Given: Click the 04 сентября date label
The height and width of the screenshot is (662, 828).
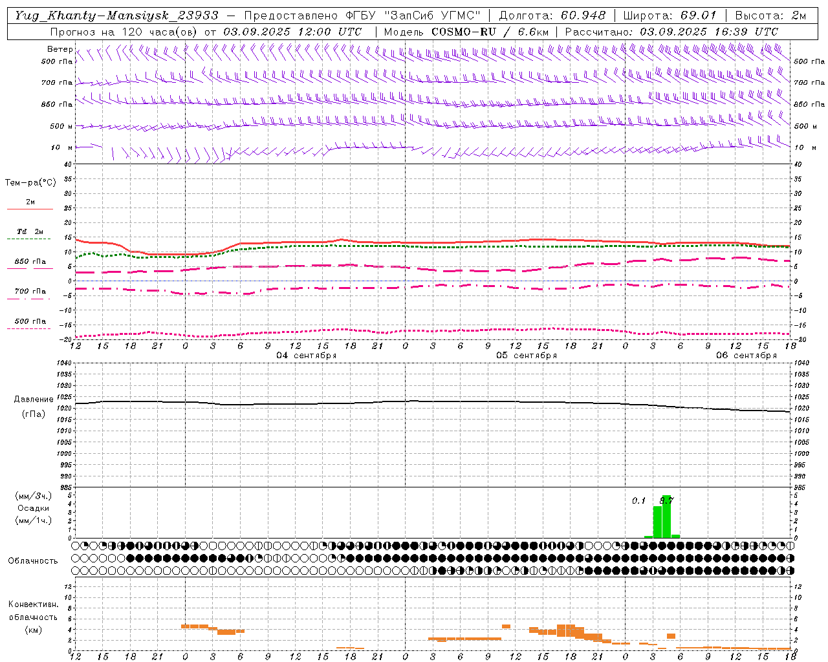Looking at the screenshot, I should click(306, 356).
